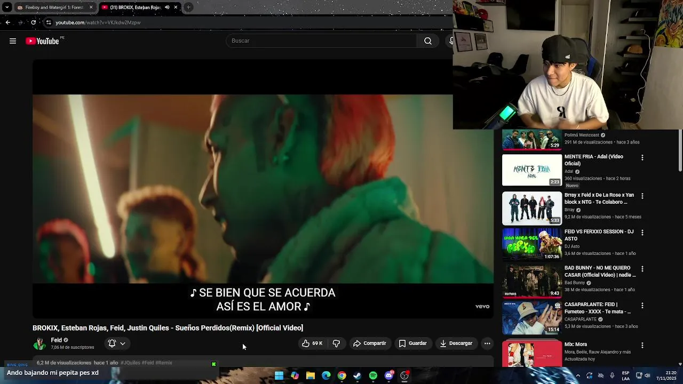Open the Polimá Westcoast thumbnail 5:29
The width and height of the screenshot is (683, 384).
(x=532, y=140)
